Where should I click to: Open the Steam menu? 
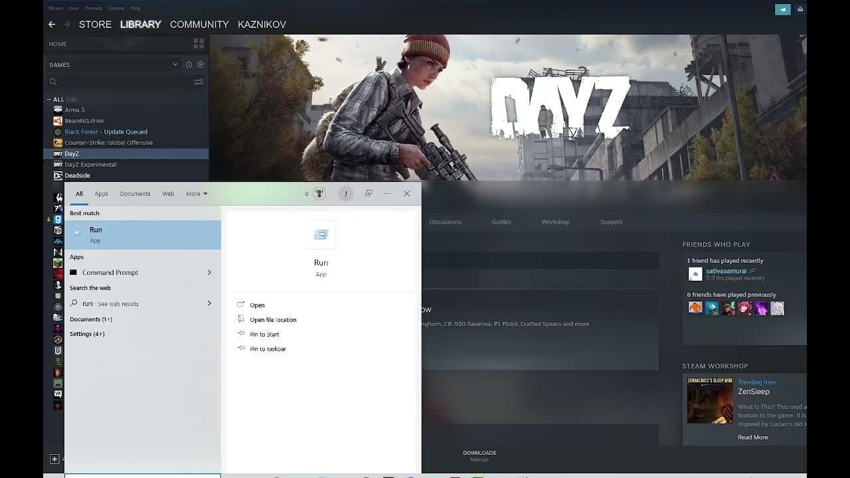click(55, 8)
